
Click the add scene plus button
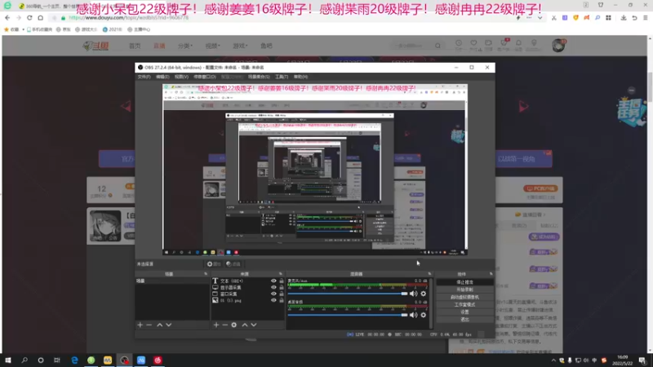[140, 325]
